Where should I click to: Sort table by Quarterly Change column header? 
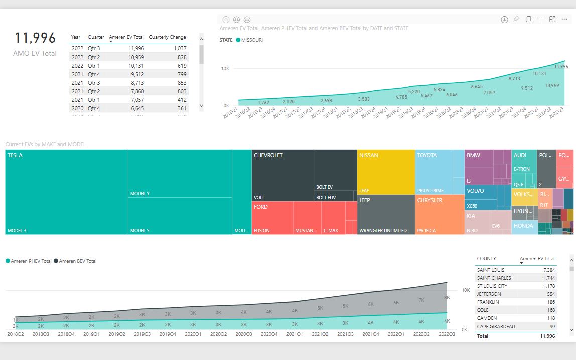click(167, 37)
